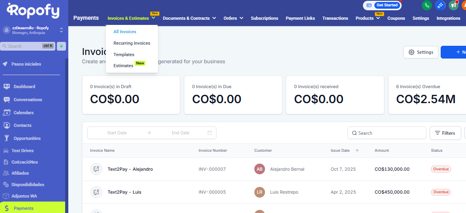Select Recurring Invoices from the menu

point(132,43)
